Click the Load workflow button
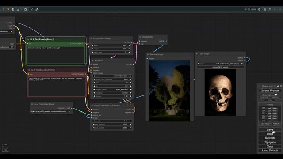This screenshot has height=159, width=283. [x=270, y=134]
